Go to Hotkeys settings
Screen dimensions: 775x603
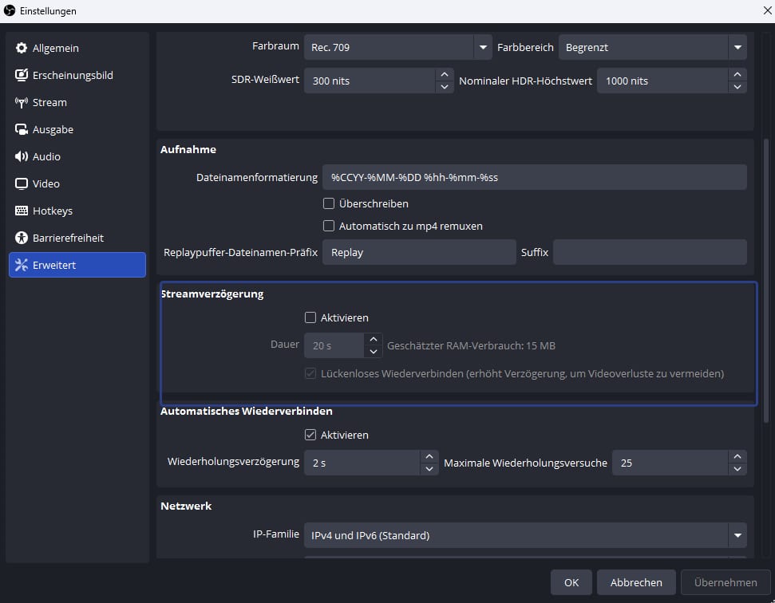pos(77,211)
